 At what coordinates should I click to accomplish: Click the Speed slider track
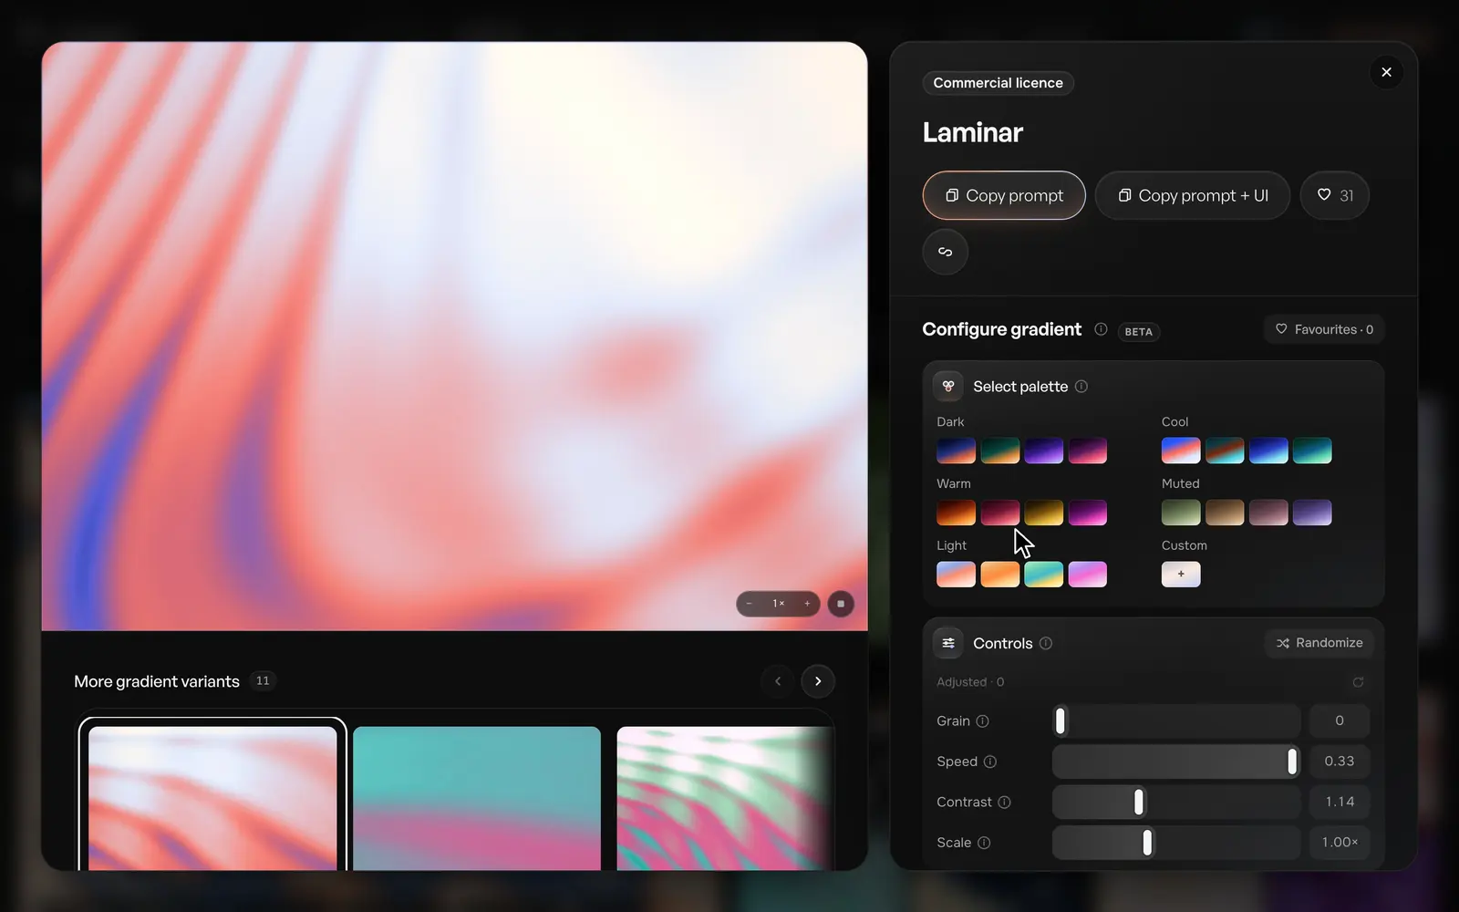1176,762
